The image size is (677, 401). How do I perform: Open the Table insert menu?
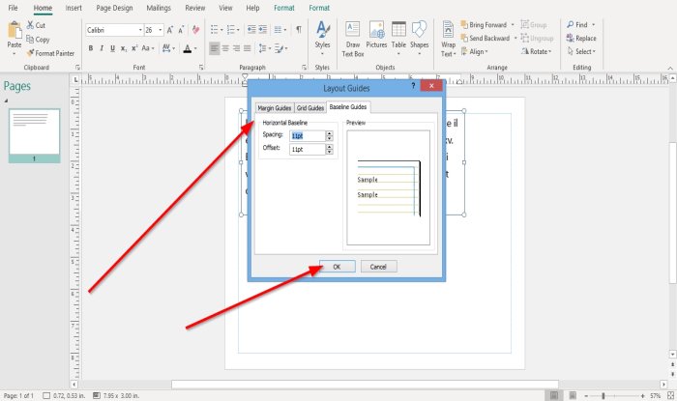[398, 38]
